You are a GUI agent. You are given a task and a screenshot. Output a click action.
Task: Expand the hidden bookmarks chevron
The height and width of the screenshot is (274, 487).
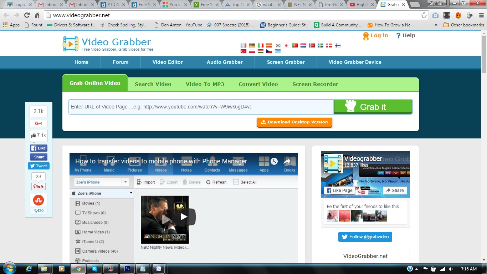click(x=436, y=25)
